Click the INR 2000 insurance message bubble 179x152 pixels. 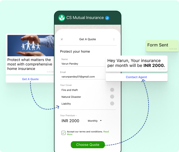(x=137, y=64)
